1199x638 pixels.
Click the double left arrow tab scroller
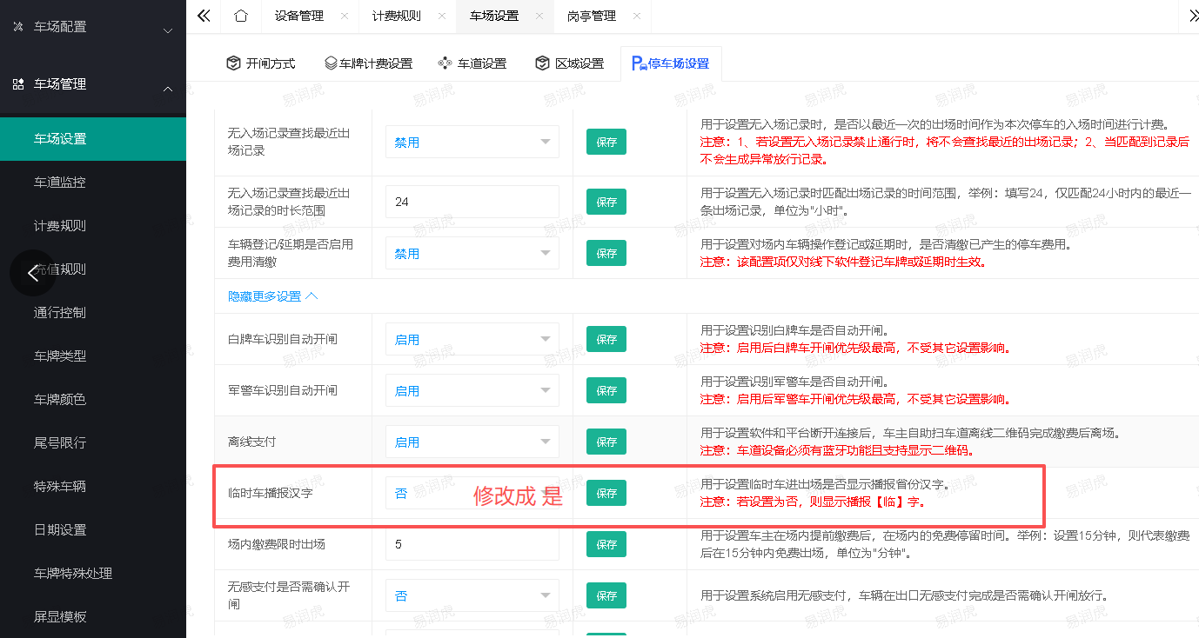pos(204,16)
